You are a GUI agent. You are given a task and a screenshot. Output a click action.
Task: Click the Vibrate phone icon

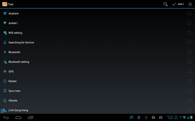[x=5, y=100]
